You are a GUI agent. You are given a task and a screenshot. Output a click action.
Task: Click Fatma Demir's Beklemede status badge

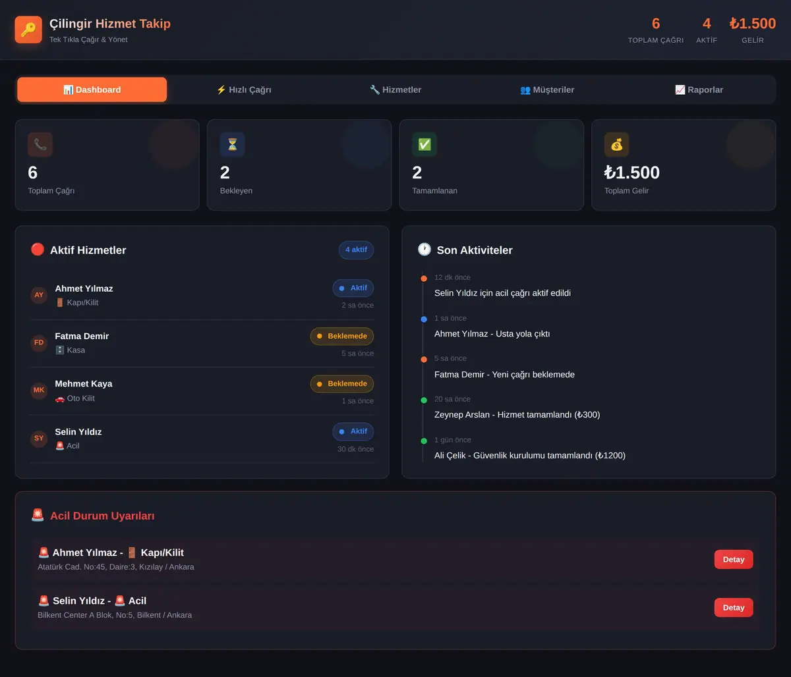[x=342, y=337]
